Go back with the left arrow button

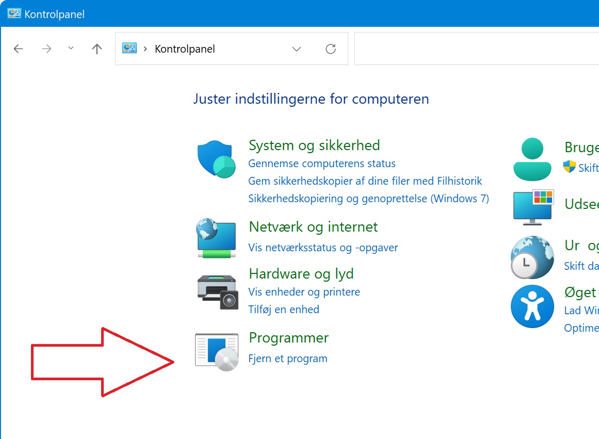pos(19,49)
